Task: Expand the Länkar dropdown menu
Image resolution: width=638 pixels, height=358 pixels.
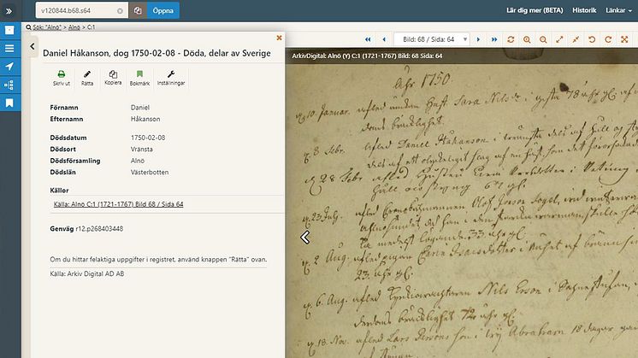Action: click(x=618, y=11)
